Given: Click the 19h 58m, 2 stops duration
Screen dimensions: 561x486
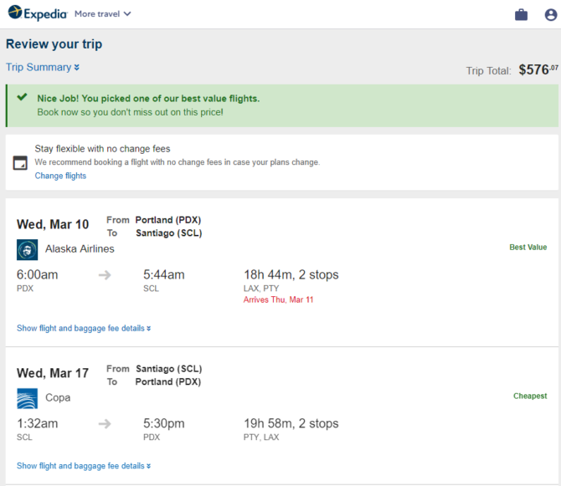Looking at the screenshot, I should (291, 423).
